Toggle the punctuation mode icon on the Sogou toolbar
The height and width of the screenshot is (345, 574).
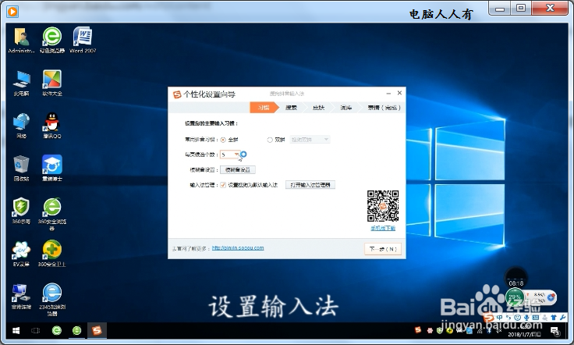pos(508,317)
